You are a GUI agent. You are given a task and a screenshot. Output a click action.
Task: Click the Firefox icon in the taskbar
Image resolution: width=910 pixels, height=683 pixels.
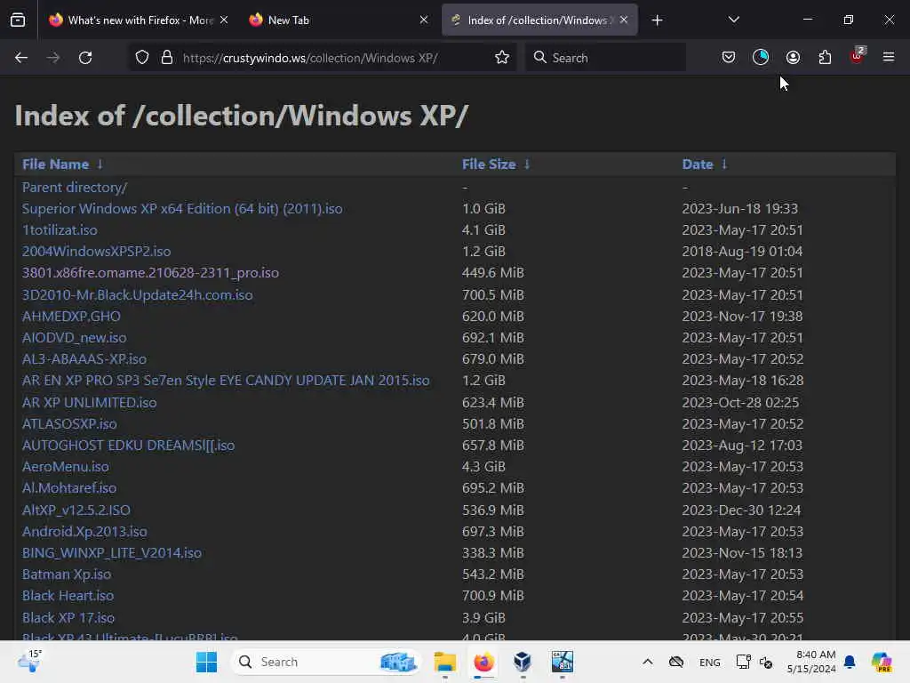(483, 662)
